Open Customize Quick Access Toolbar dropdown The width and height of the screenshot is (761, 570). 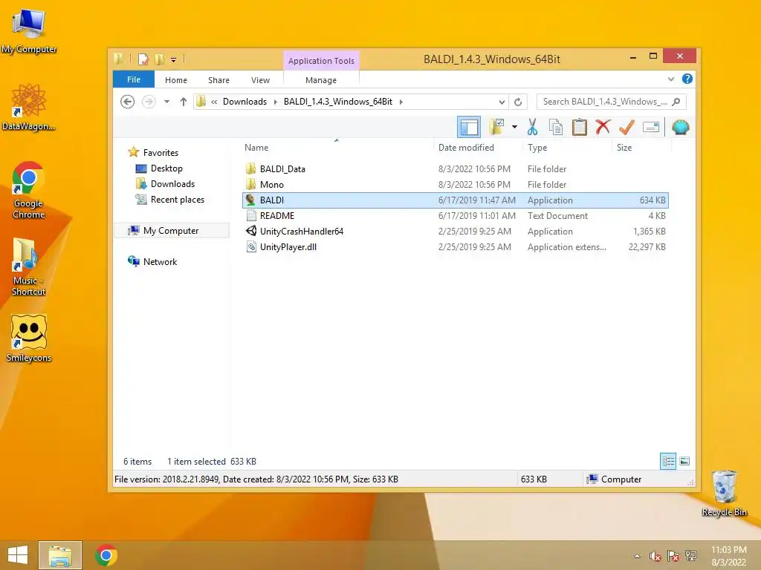[173, 60]
